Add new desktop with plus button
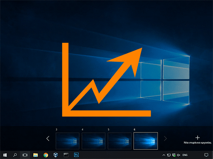The height and width of the screenshot is (159, 213). tap(197, 138)
